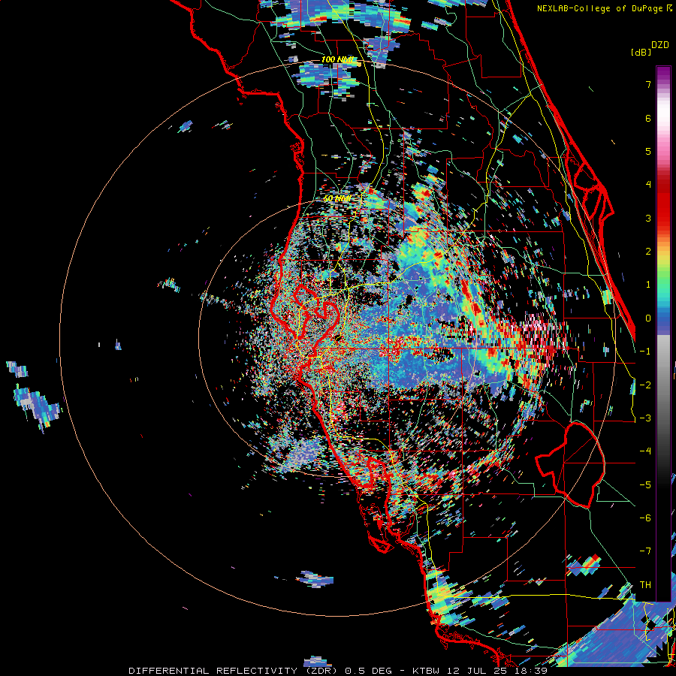
Task: Click the 100 NMI range ring label
Action: click(336, 59)
